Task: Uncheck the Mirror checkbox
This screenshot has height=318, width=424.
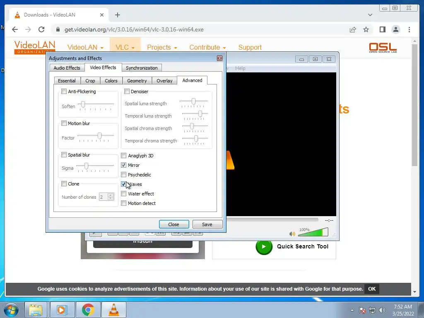Action: point(123,165)
